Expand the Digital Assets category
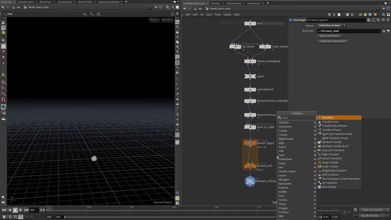 pos(296,139)
